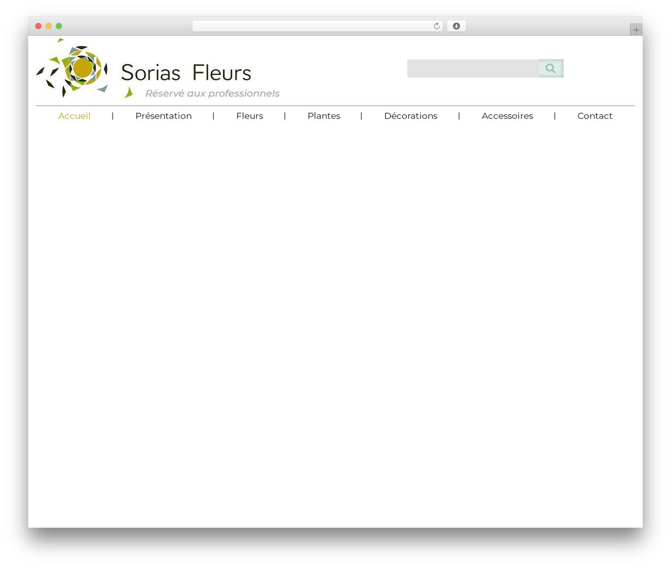
Task: Open the browser downloads arrow button
Action: [x=456, y=26]
